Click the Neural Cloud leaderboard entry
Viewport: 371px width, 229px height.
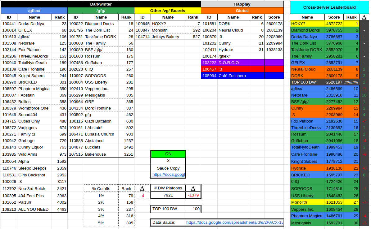pos(307,69)
